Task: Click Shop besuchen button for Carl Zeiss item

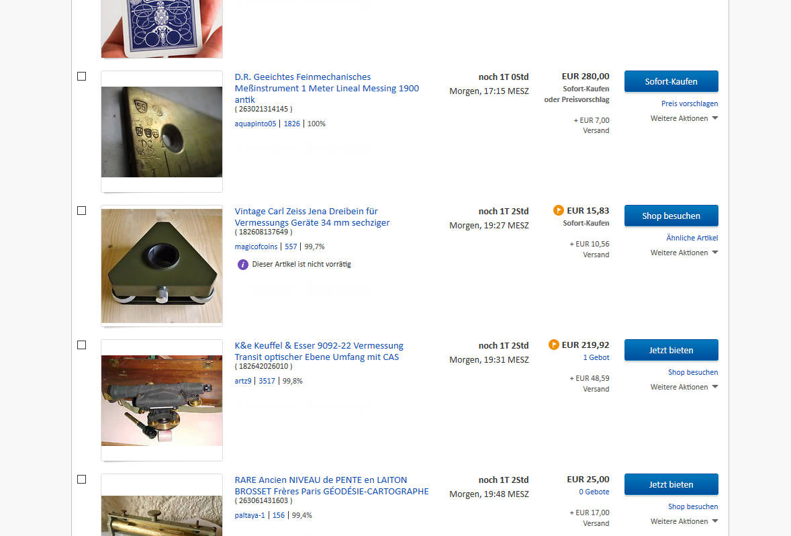Action: coord(671,216)
